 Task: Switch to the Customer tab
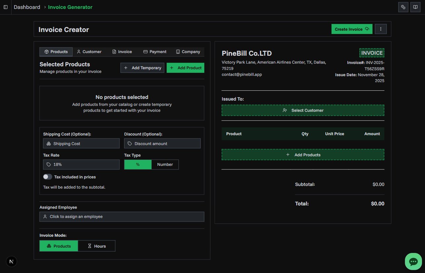89,52
